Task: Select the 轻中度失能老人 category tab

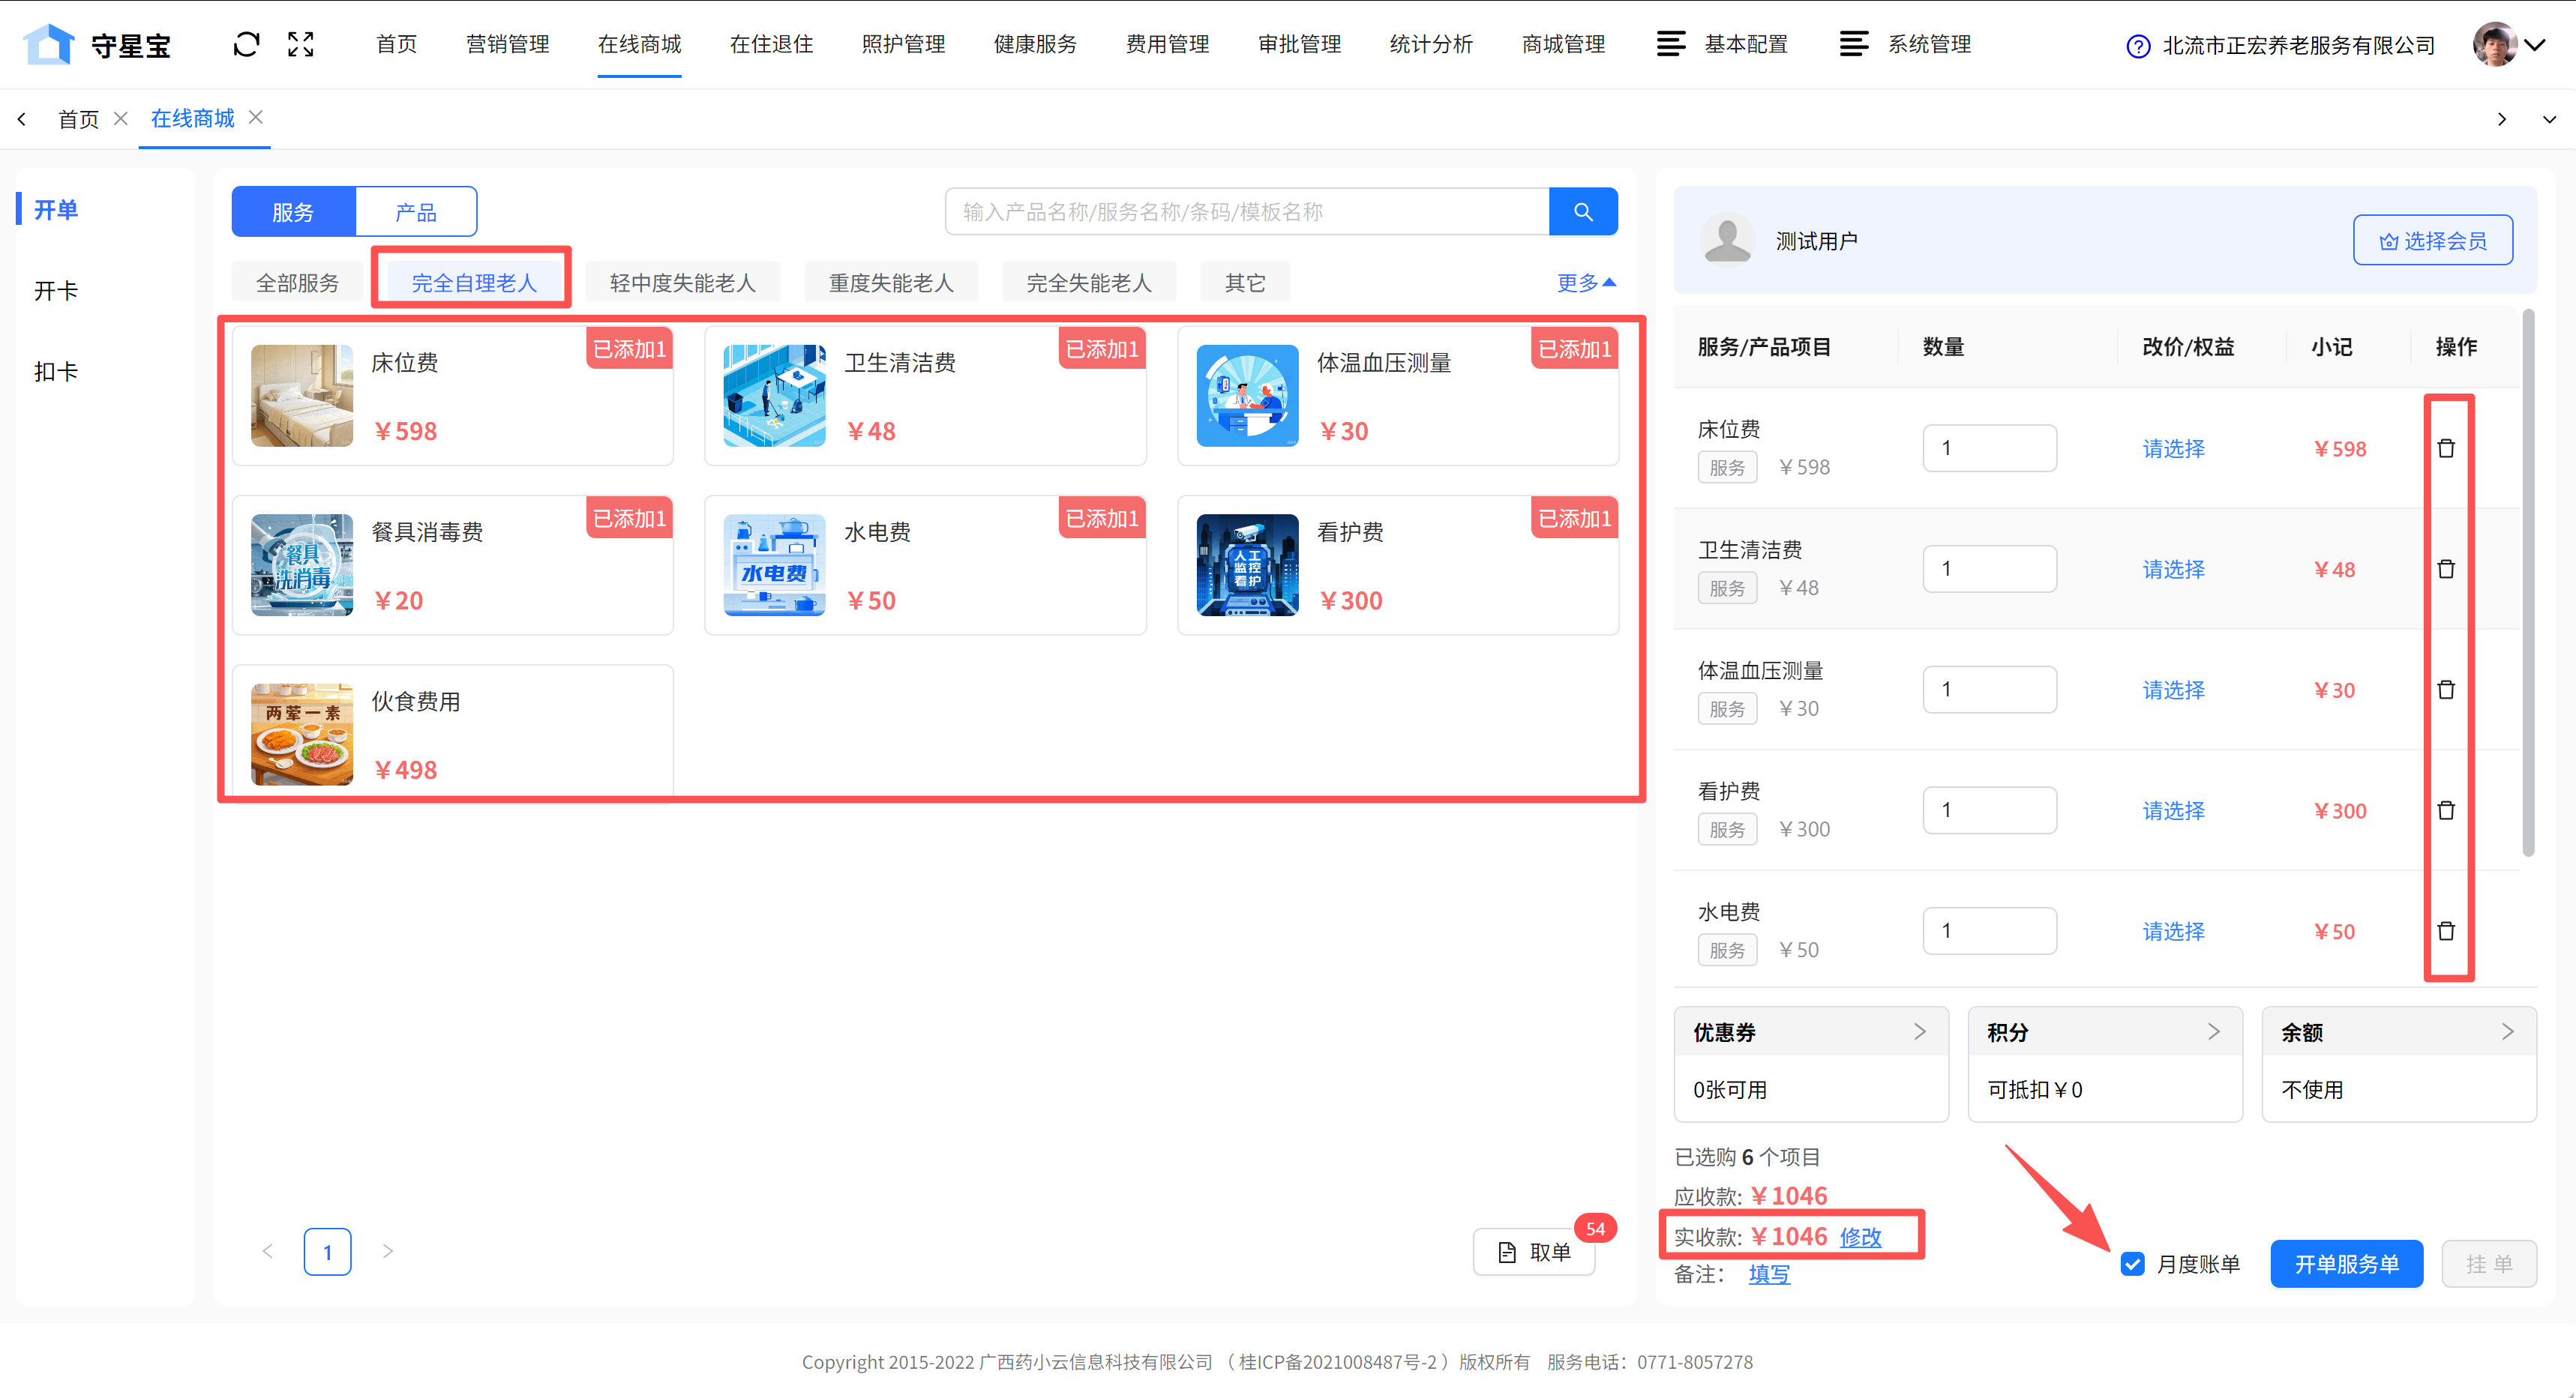Action: pos(682,283)
